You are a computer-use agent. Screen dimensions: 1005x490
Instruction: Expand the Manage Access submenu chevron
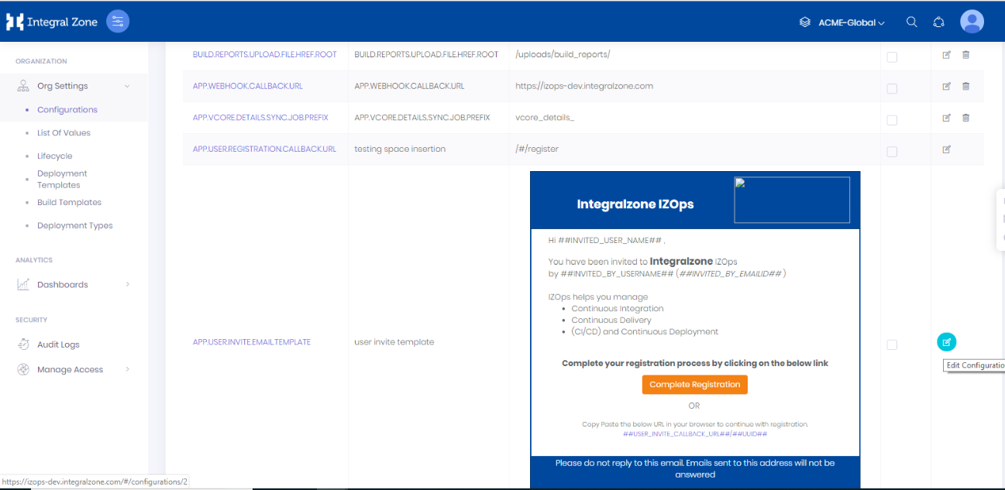(x=127, y=369)
